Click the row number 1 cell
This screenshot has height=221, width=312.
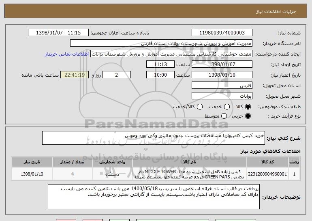[x=294, y=174]
